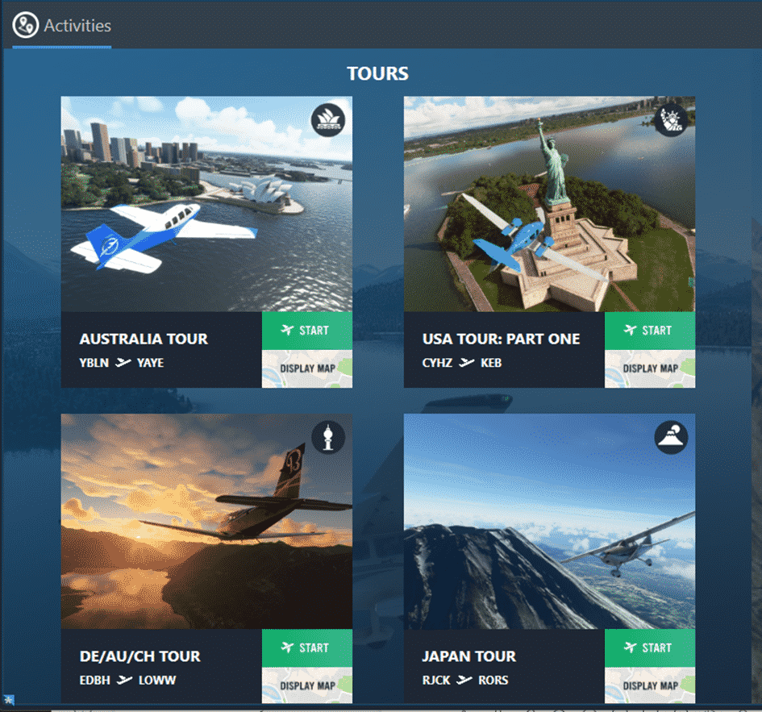Image resolution: width=762 pixels, height=712 pixels.
Task: Open the DE/AU/CH Tour sunset image
Action: pyautogui.click(x=206, y=522)
